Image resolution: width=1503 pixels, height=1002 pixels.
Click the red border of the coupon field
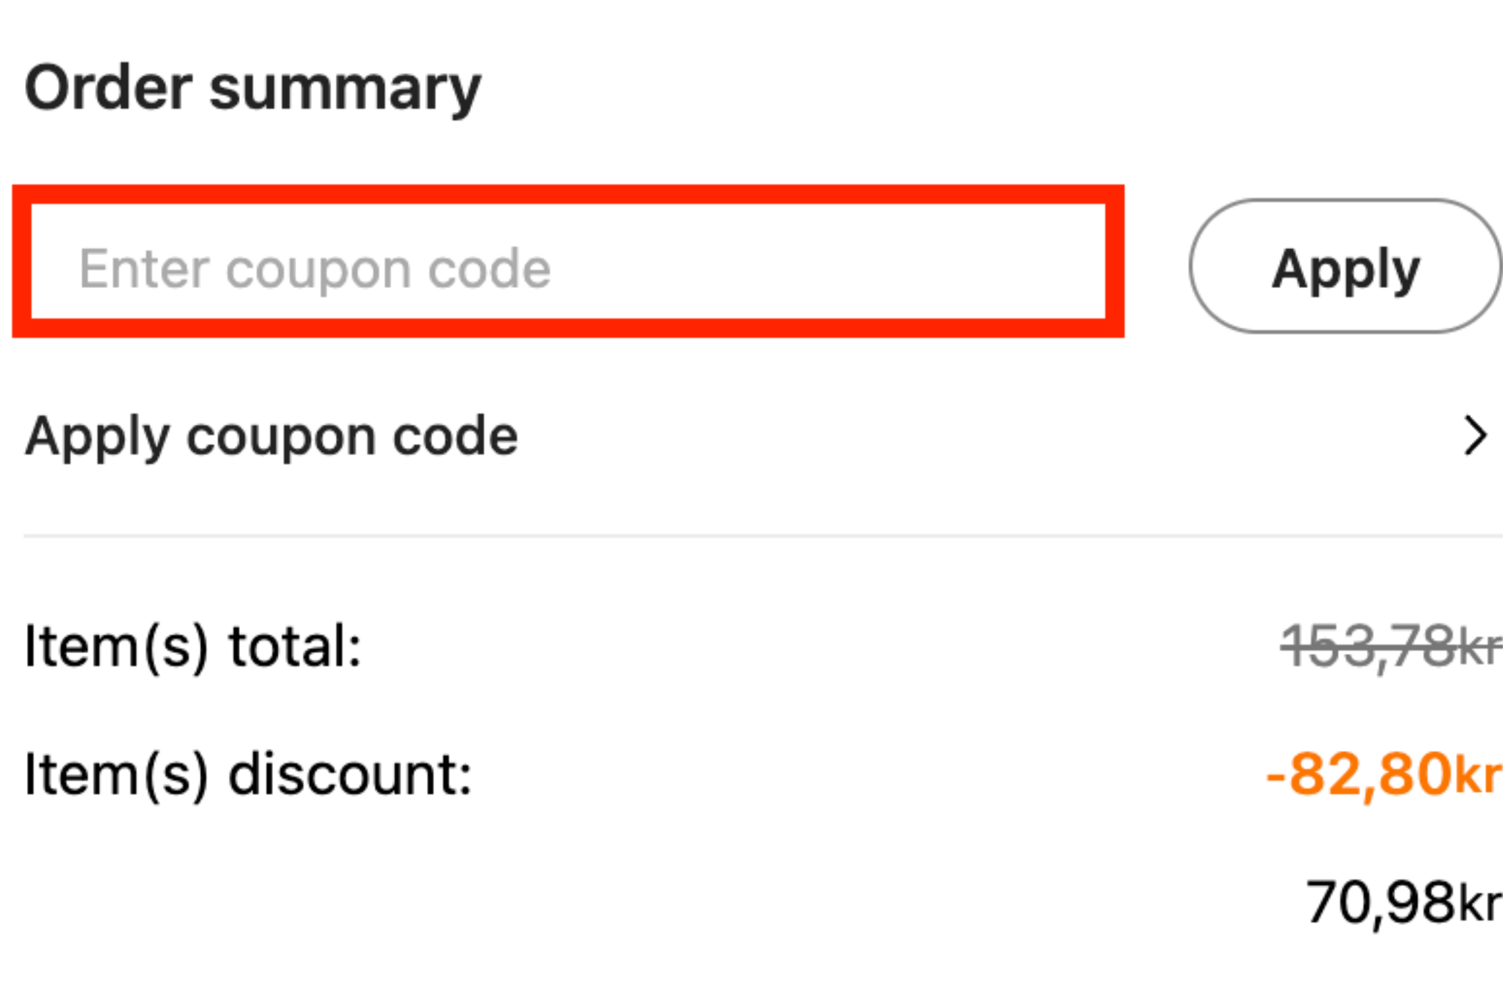click(x=567, y=194)
